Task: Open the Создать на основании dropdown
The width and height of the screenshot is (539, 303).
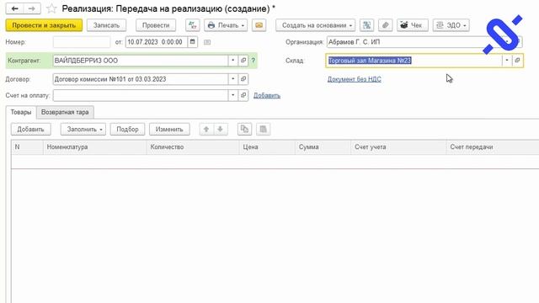Action: click(315, 25)
